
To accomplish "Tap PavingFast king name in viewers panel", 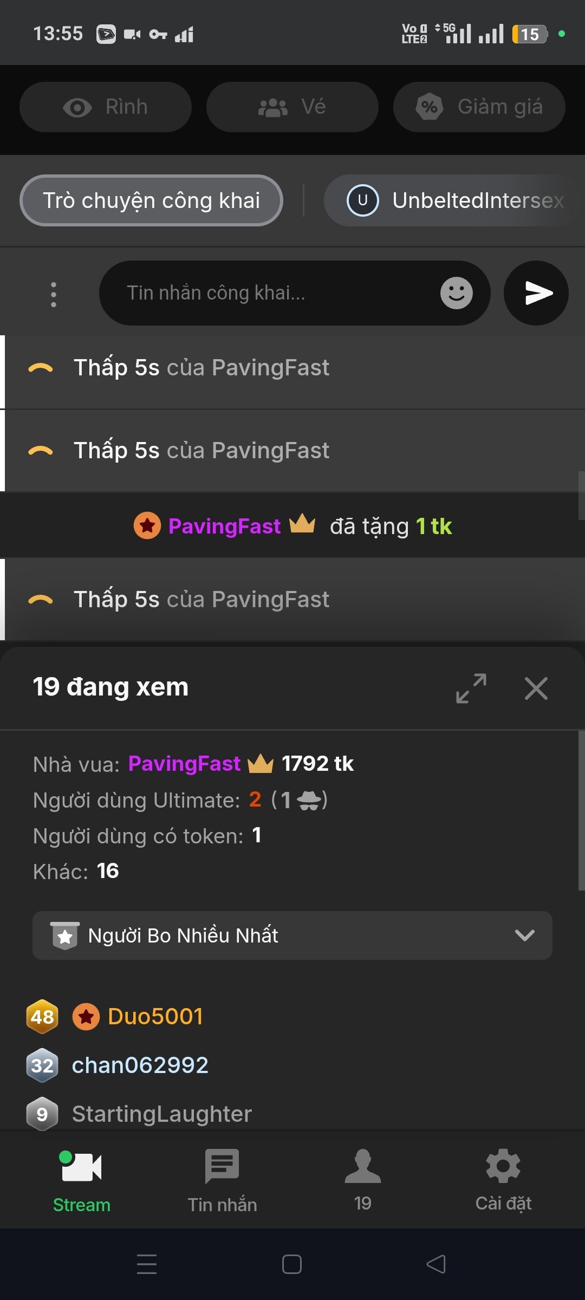I will 184,764.
